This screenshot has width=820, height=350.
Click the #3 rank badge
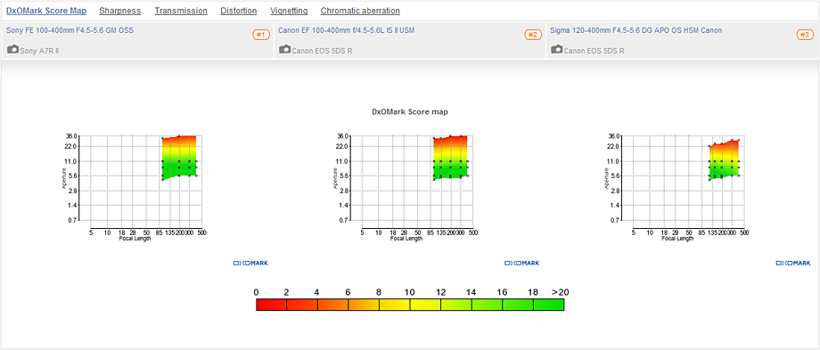click(x=805, y=35)
